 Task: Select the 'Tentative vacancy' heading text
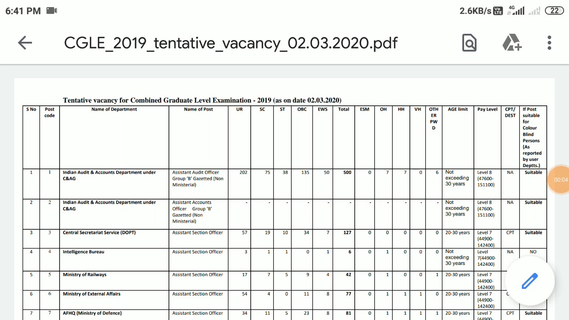click(202, 100)
